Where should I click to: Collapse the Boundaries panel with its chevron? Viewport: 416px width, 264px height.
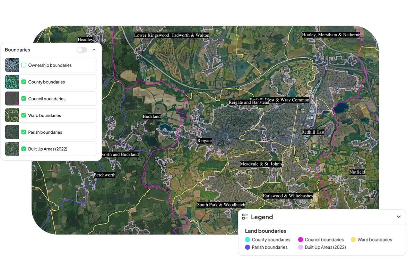(94, 50)
